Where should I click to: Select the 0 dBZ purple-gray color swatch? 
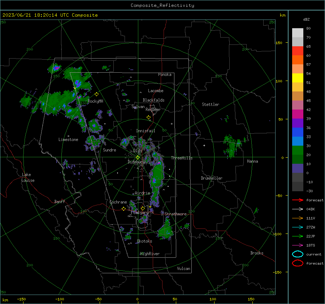pos(298,168)
